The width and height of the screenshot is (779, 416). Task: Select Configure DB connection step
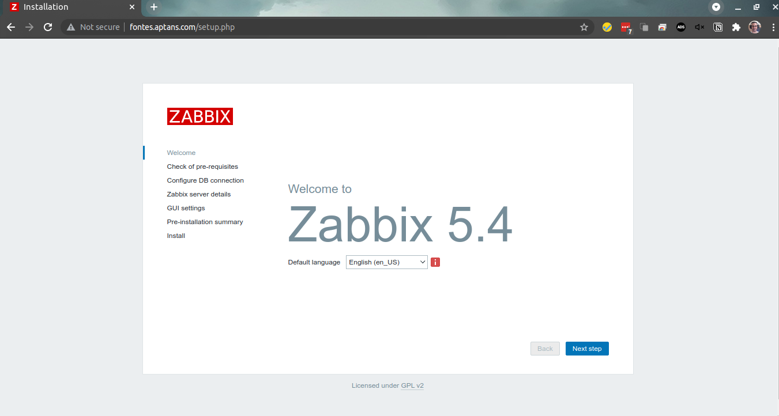(x=205, y=180)
